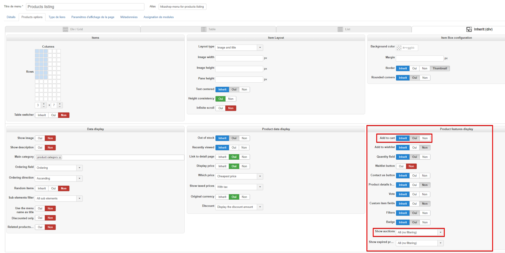
Task: Set Recently viewed to Oui
Action: click(234, 148)
